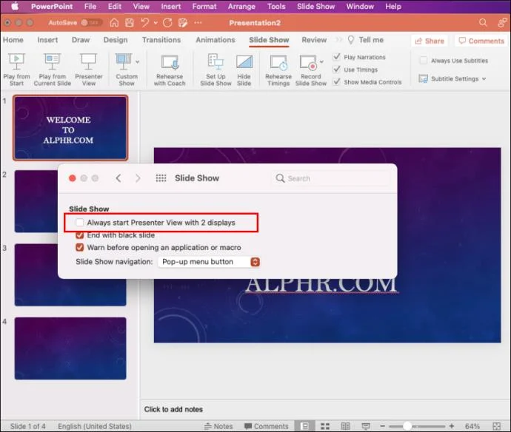The height and width of the screenshot is (432, 511).
Task: Open the Window menu
Action: click(x=360, y=6)
